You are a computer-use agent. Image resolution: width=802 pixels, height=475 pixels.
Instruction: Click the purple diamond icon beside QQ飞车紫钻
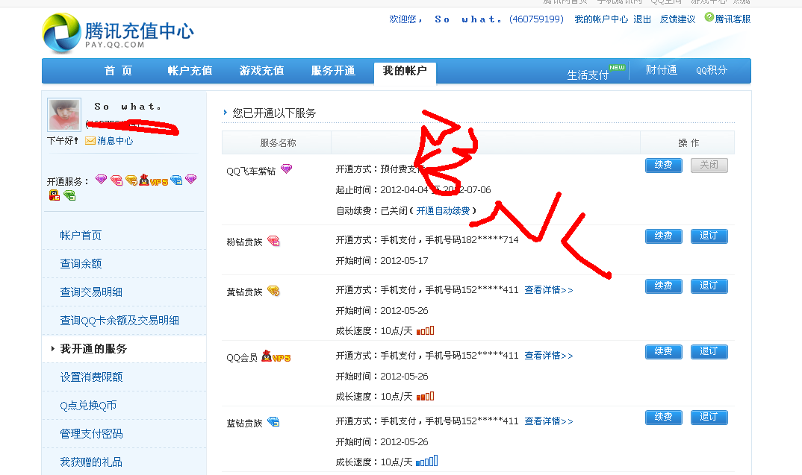click(287, 169)
